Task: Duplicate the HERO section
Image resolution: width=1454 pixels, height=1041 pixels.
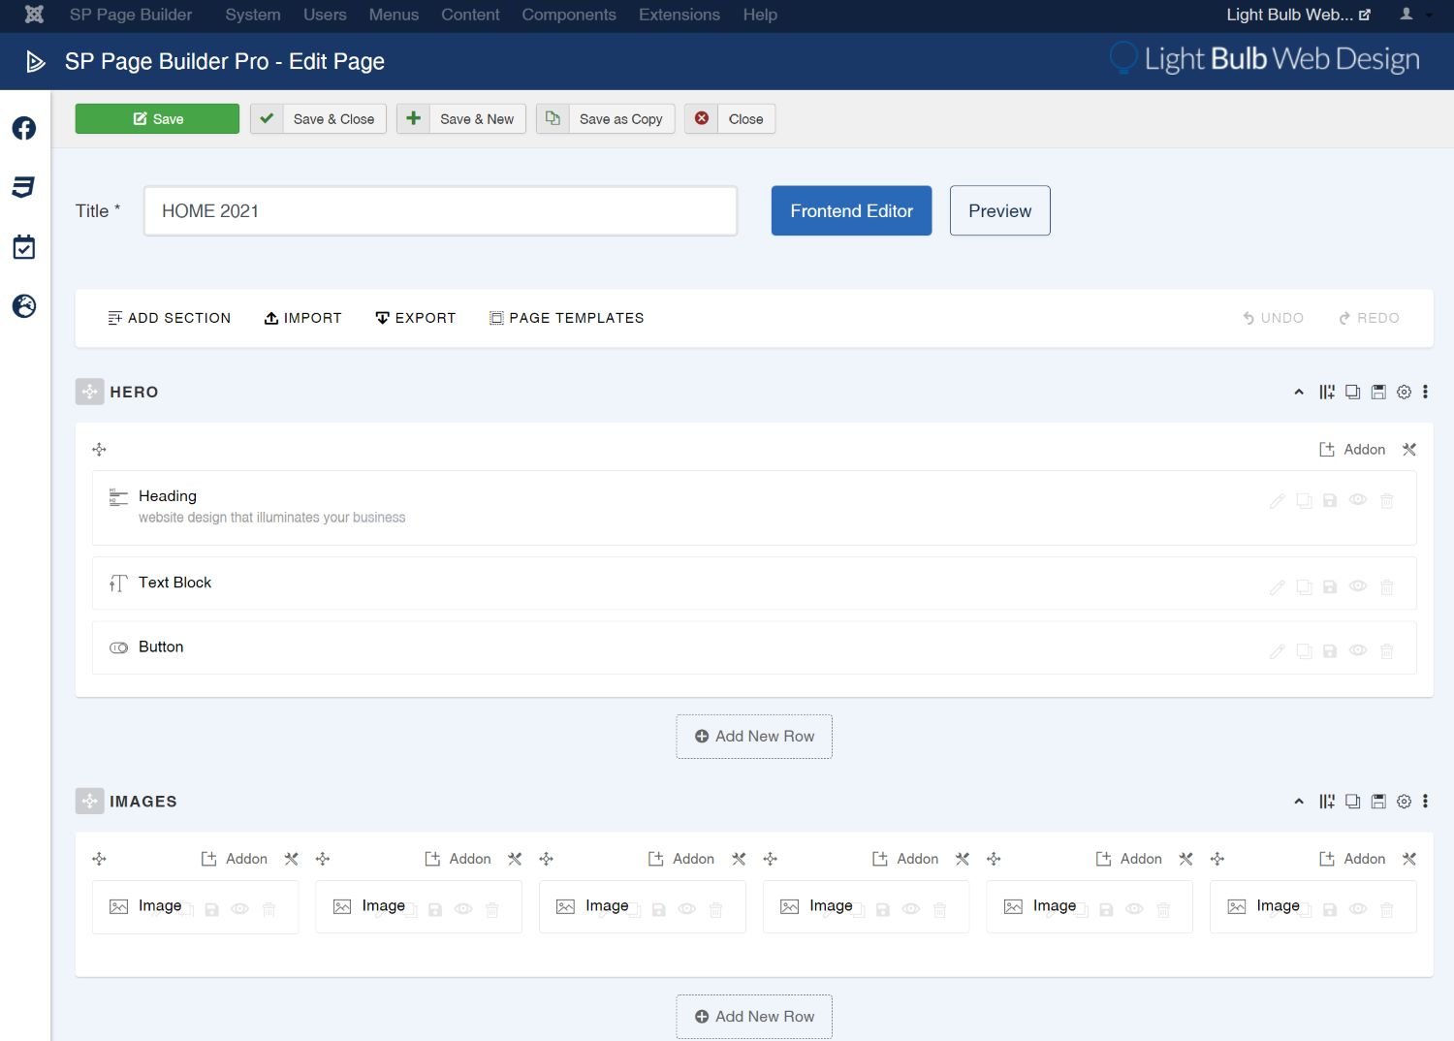Action: [1353, 392]
